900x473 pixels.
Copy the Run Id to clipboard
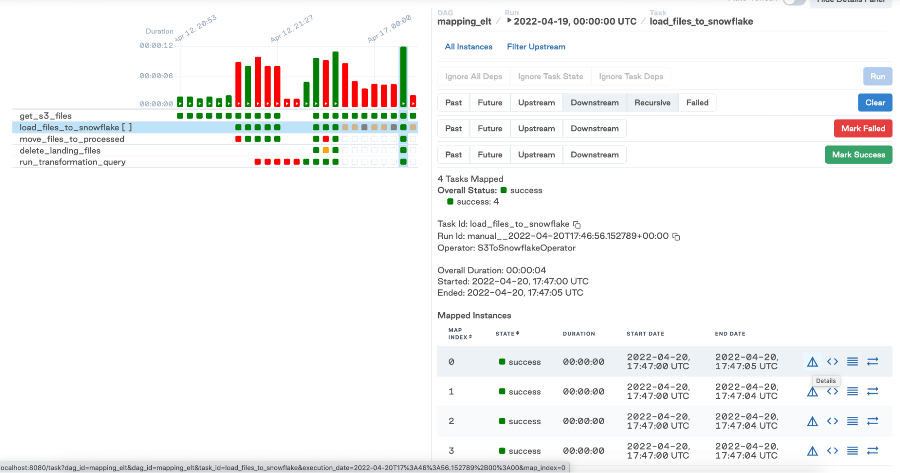(676, 236)
